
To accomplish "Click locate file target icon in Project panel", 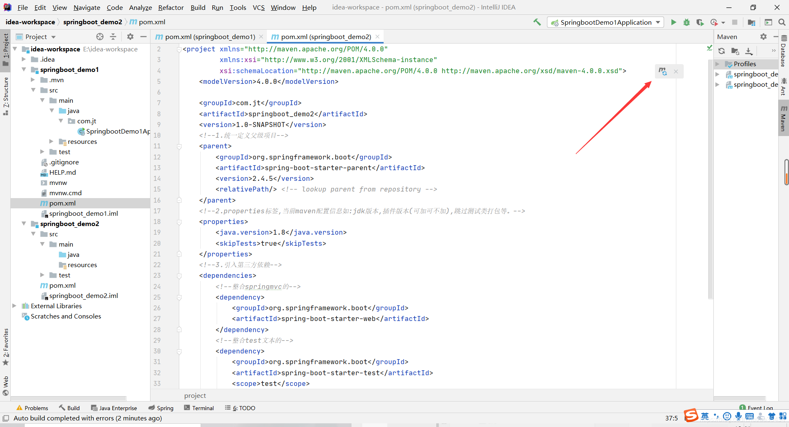I will tap(100, 37).
